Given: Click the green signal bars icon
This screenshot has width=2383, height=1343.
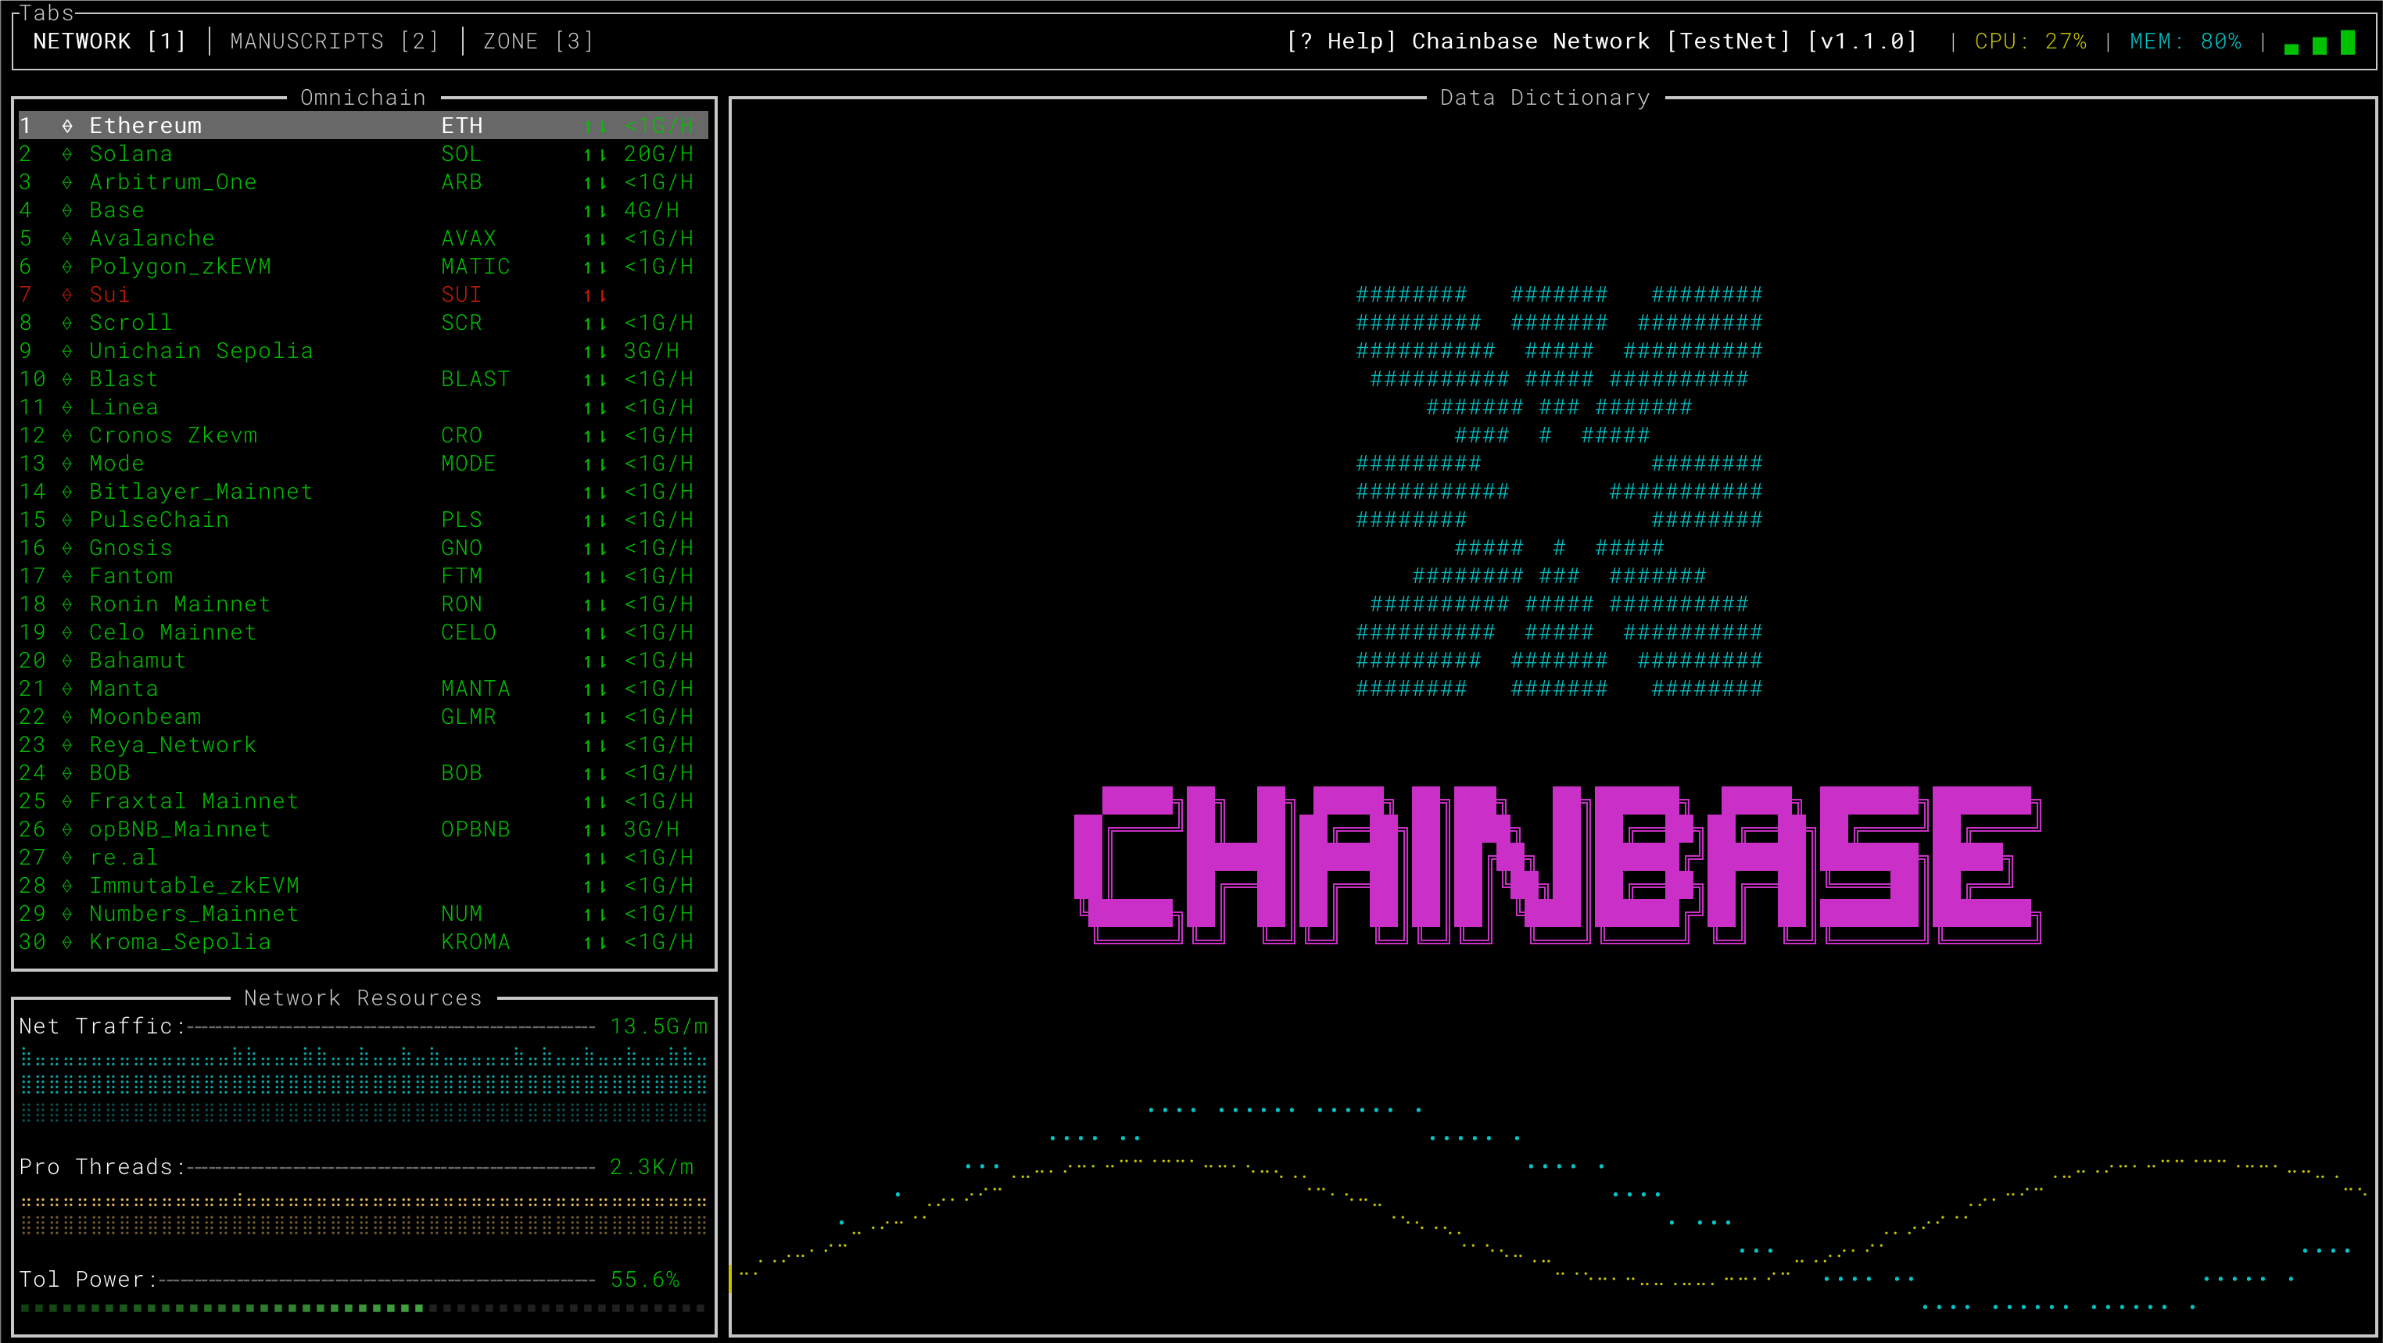Looking at the screenshot, I should [x=2319, y=42].
